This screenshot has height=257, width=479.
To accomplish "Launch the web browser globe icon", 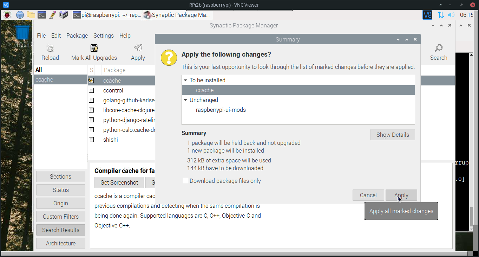I will 20,15.
